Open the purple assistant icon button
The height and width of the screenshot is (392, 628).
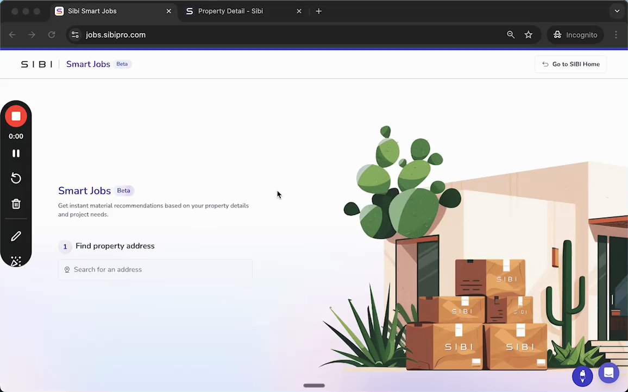[582, 376]
